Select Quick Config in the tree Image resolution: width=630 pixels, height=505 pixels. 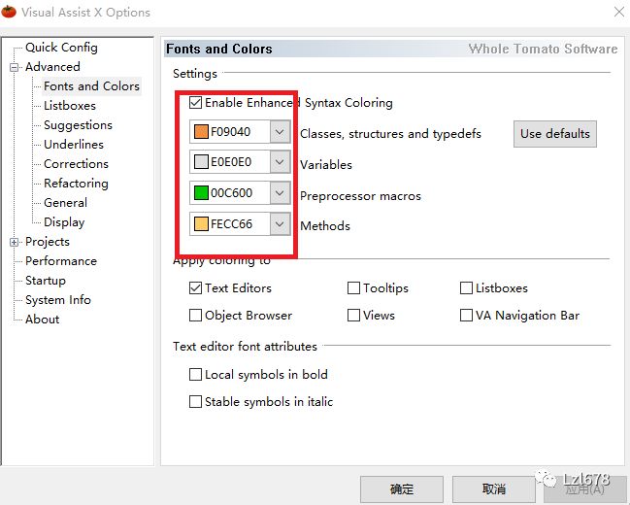(x=61, y=48)
